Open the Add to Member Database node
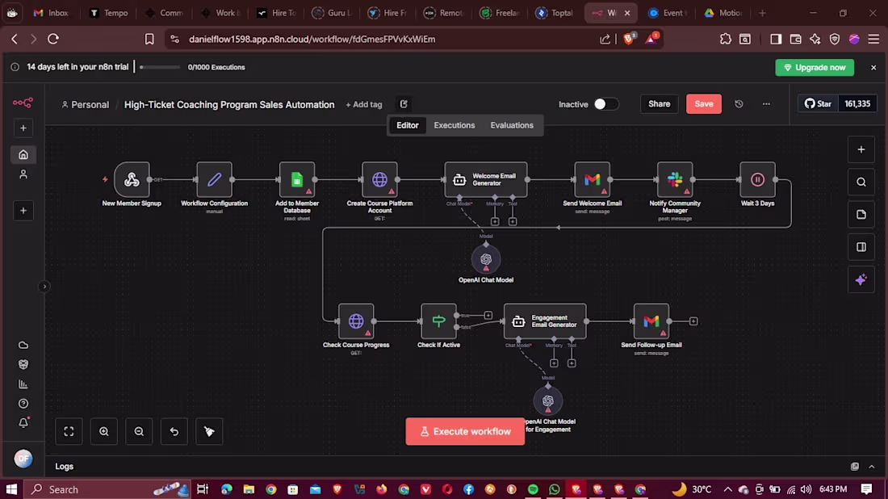The height and width of the screenshot is (499, 888). [297, 179]
